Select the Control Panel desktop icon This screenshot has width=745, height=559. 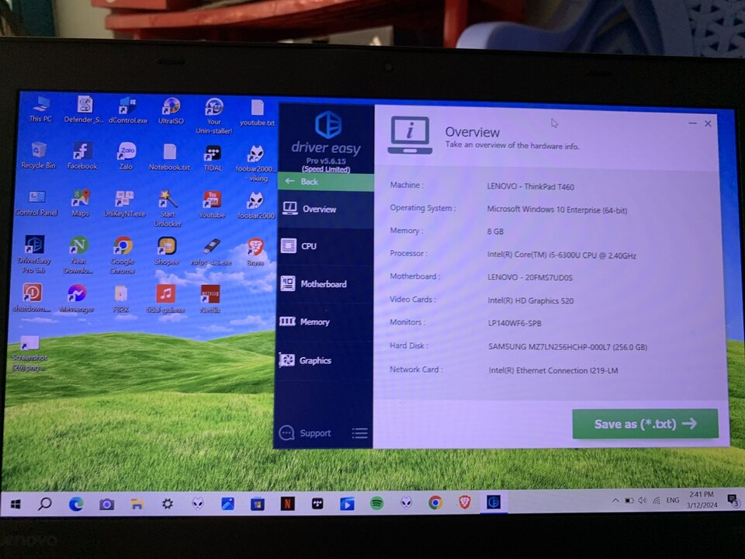click(x=36, y=203)
